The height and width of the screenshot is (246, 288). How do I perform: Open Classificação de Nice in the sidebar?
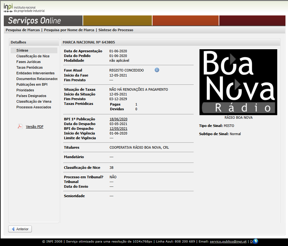click(x=33, y=56)
